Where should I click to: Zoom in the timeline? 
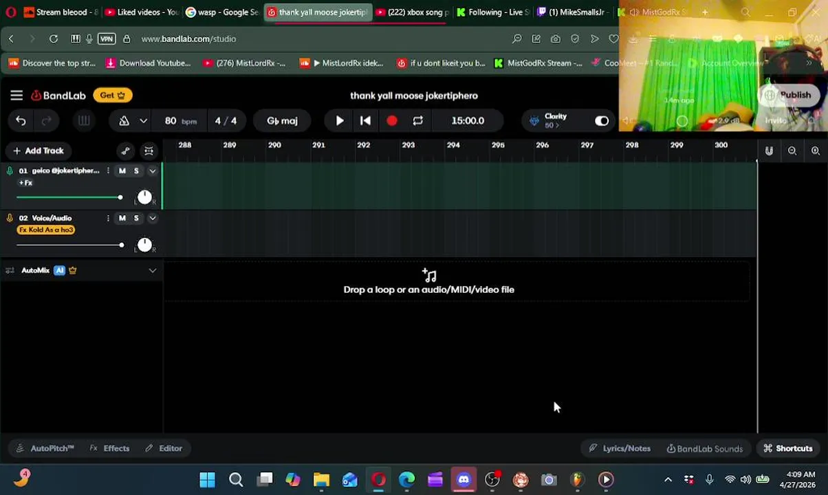(816, 151)
